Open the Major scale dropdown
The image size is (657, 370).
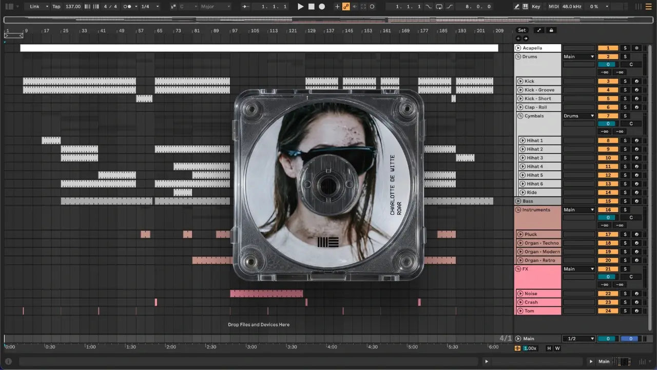tap(216, 7)
